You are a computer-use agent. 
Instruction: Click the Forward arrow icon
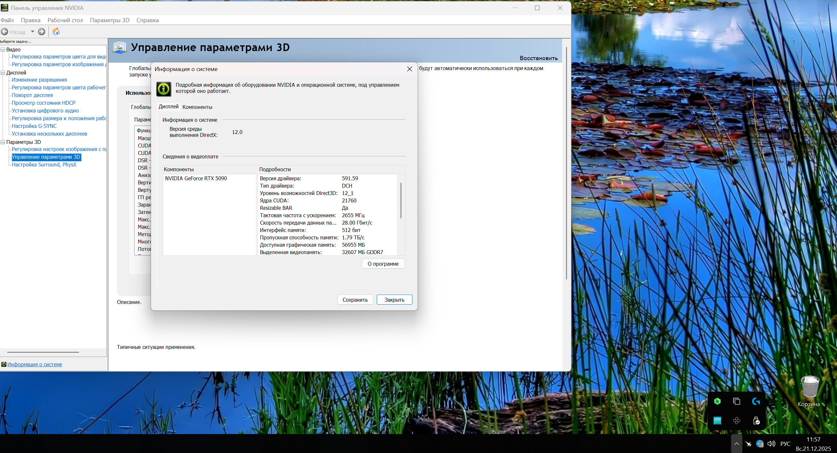pyautogui.click(x=41, y=31)
